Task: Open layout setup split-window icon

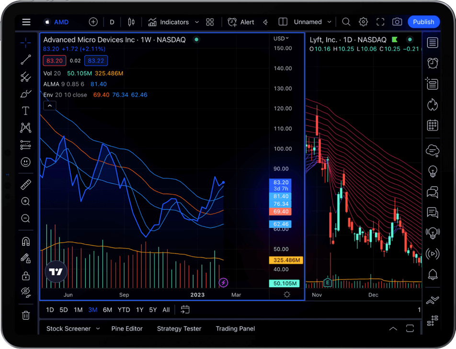Action: (283, 22)
